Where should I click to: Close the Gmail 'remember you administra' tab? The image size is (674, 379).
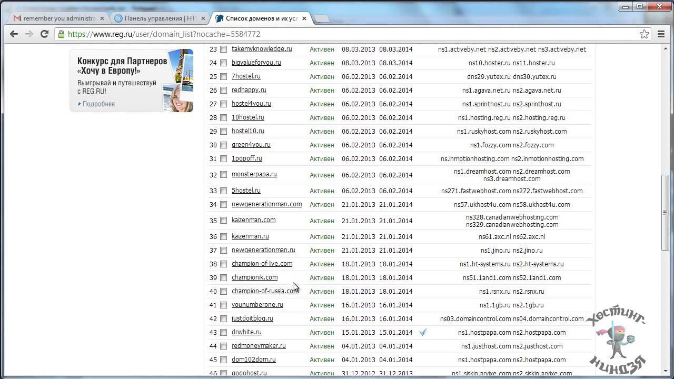(102, 18)
